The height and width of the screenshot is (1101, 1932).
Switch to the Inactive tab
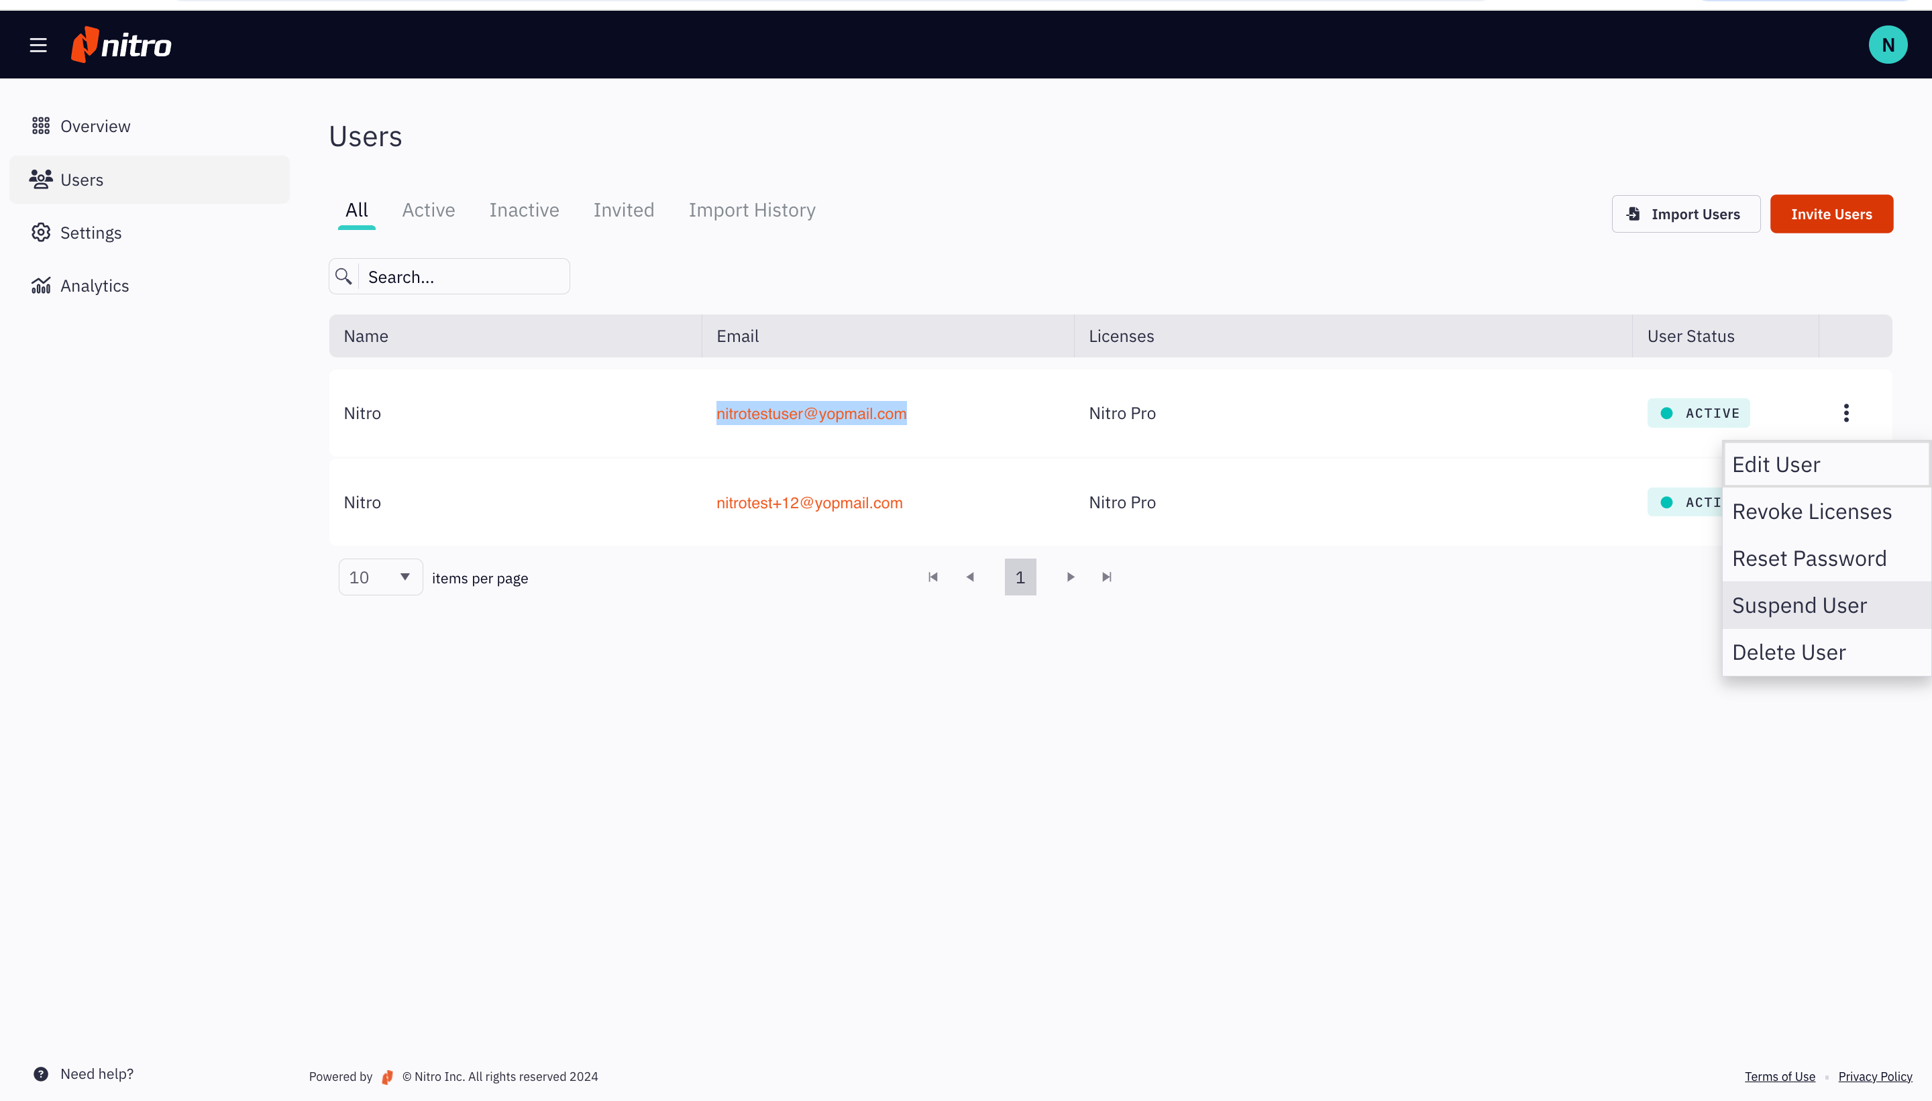coord(523,211)
